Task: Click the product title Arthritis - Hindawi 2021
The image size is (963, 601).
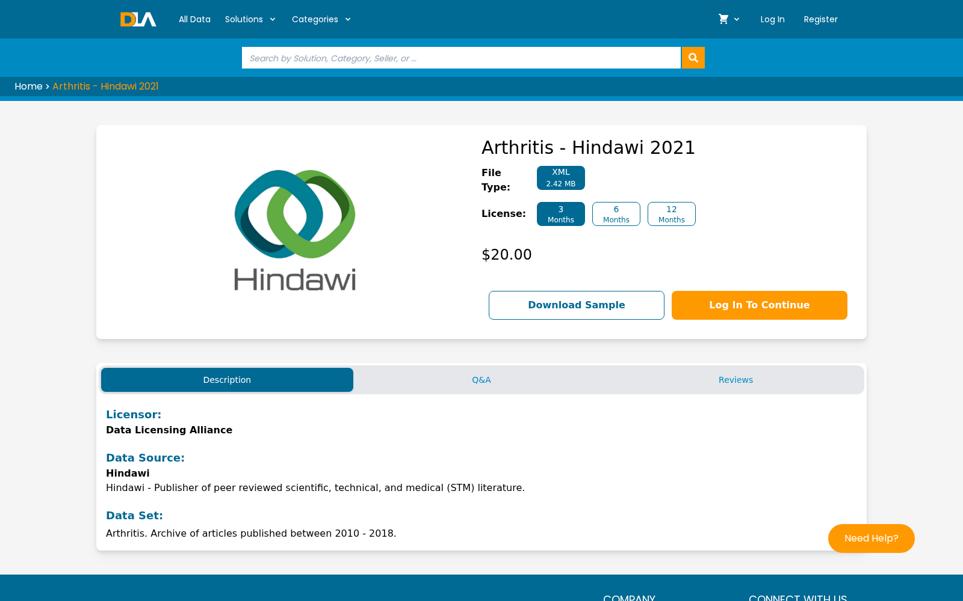Action: click(588, 148)
